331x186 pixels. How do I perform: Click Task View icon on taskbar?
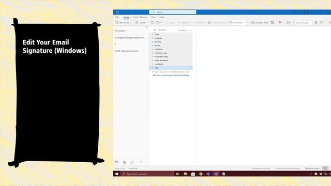(x=177, y=174)
